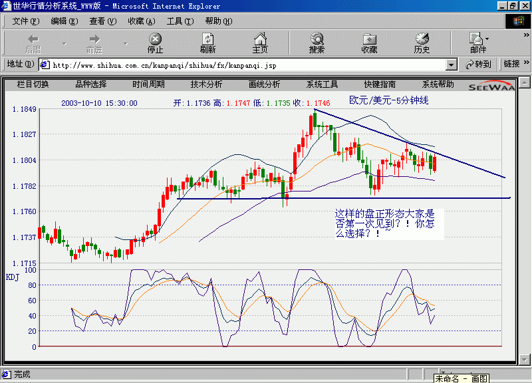Click the open price 1.1736 value
The height and width of the screenshot is (383, 532).
pyautogui.click(x=198, y=103)
